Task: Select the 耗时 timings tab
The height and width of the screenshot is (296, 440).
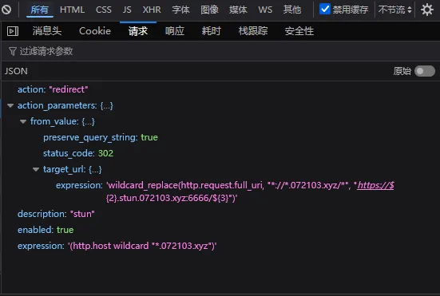Action: click(211, 31)
